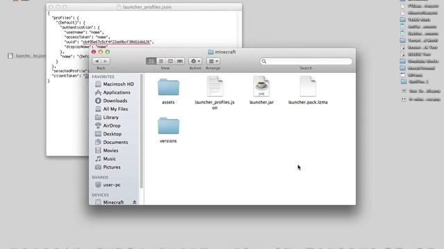The image size is (444, 249).
Task: Select user-pc under Shared
Action: (x=114, y=185)
